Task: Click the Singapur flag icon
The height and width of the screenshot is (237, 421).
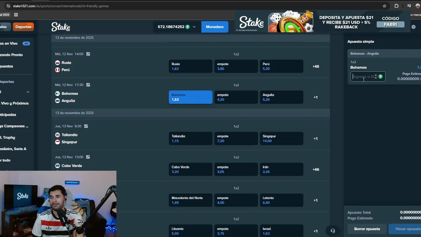Action: point(57,142)
